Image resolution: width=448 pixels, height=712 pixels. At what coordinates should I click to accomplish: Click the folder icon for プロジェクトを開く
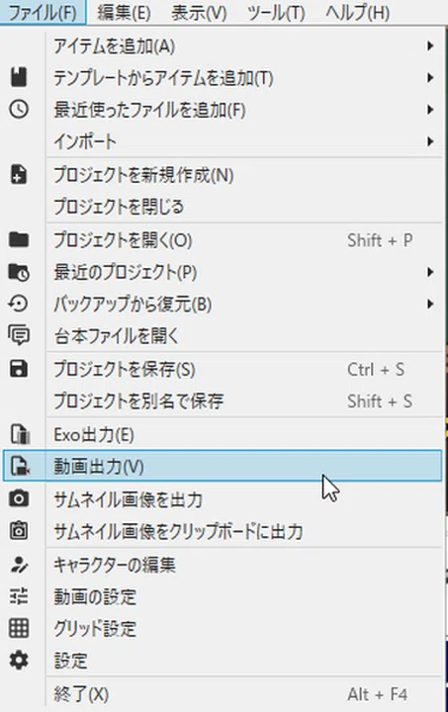(x=19, y=239)
